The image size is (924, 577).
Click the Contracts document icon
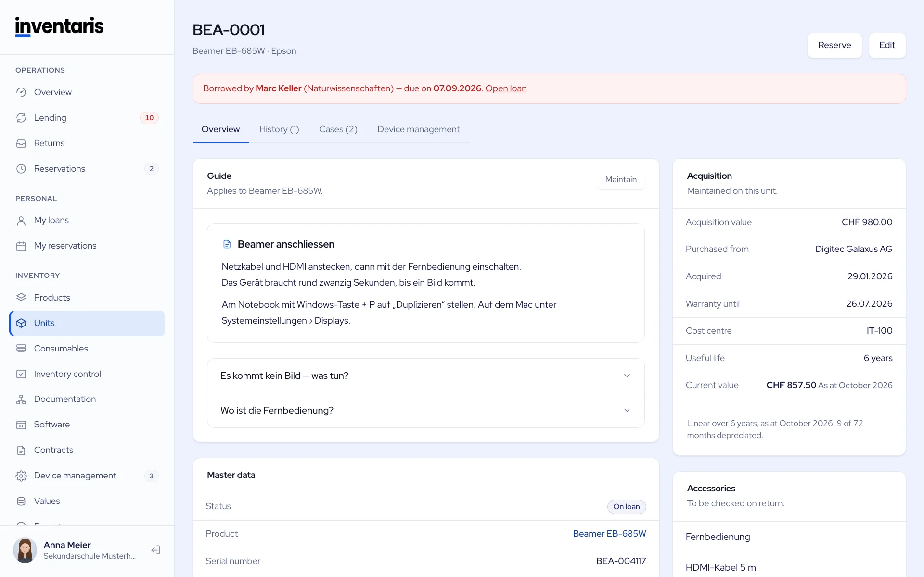pos(21,450)
